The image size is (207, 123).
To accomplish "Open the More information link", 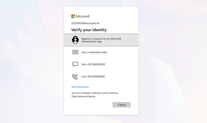I will tap(80, 87).
